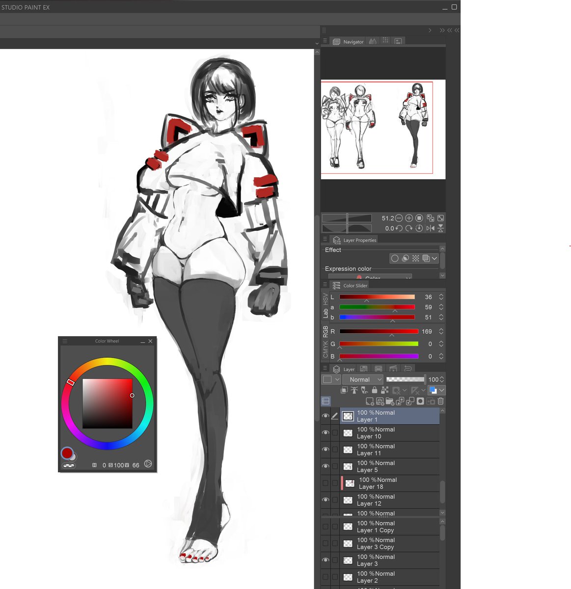
Task: Flip canvas vertically in Navigator
Action: pos(441,228)
